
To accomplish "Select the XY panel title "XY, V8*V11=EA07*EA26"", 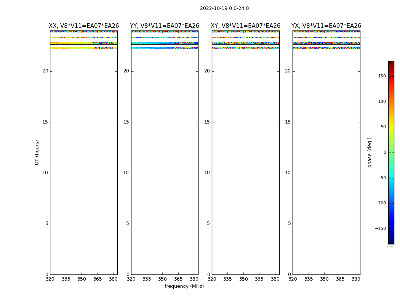I will tap(245, 26).
